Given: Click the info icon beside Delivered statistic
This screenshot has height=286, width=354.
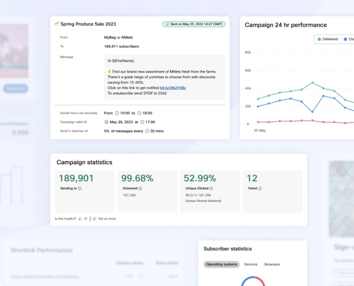Looking at the screenshot, I should (x=140, y=189).
